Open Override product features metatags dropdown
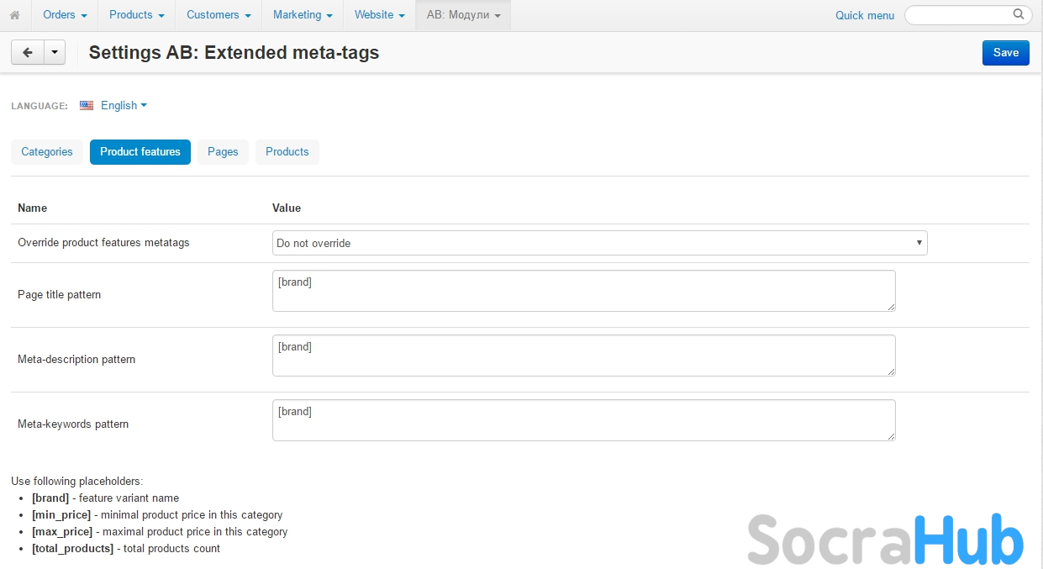Viewport: 1043px width, 569px height. pos(599,243)
